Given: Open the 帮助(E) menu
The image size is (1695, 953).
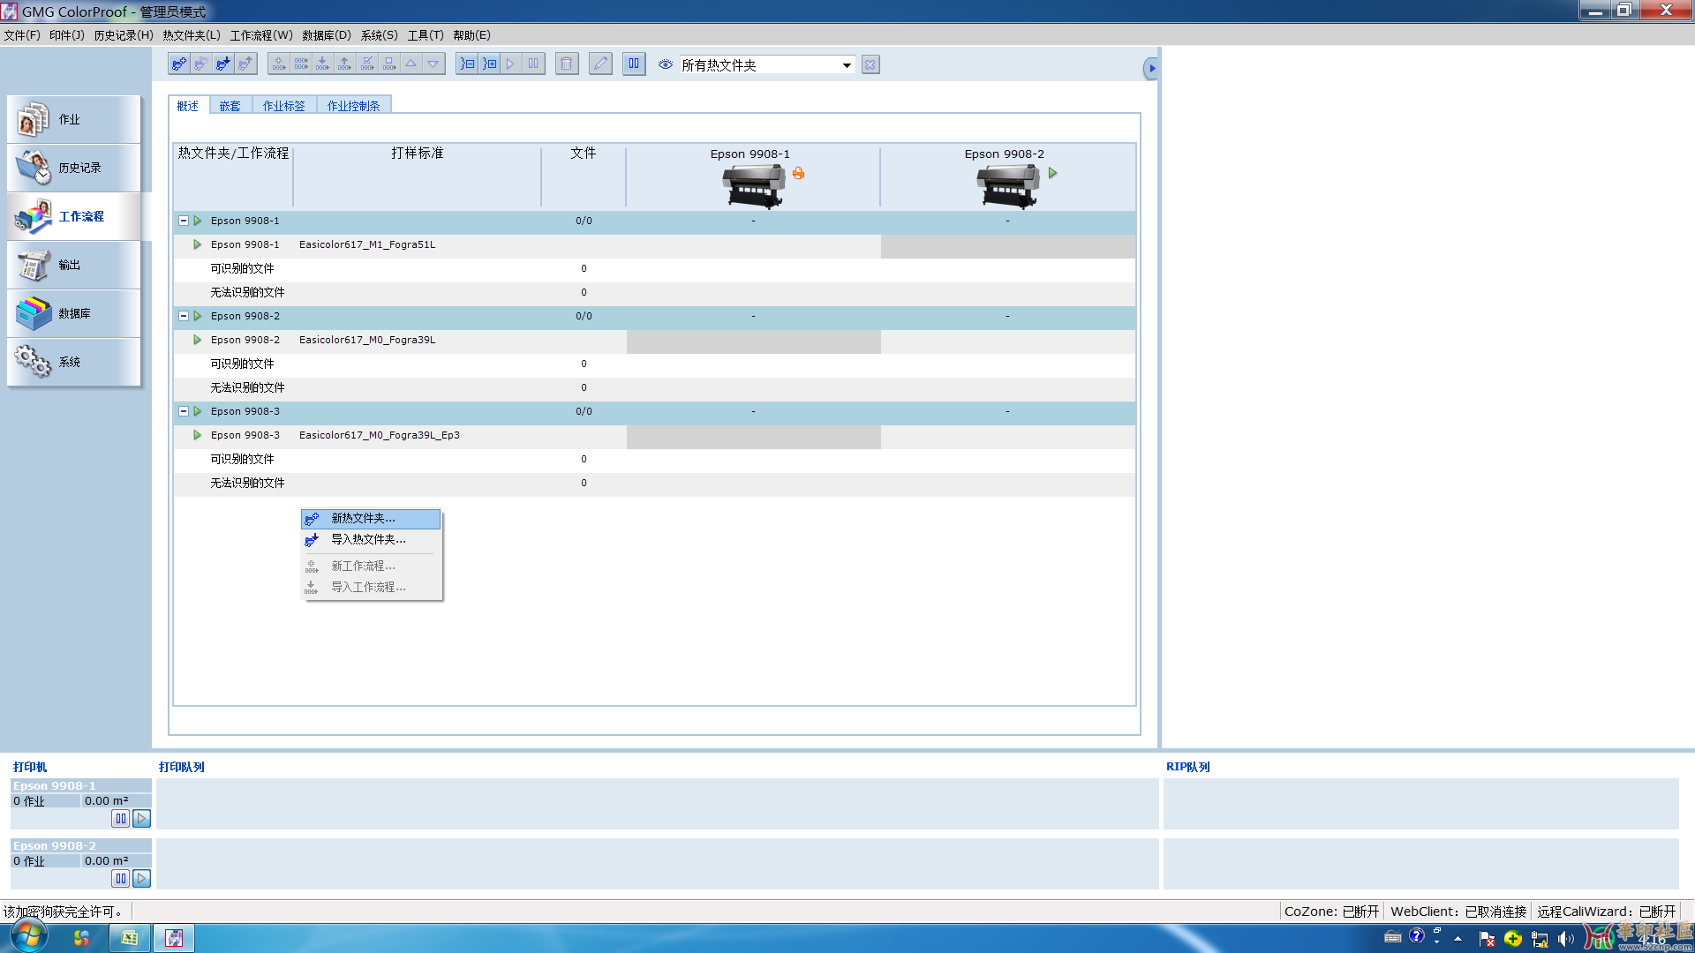Looking at the screenshot, I should click(471, 35).
